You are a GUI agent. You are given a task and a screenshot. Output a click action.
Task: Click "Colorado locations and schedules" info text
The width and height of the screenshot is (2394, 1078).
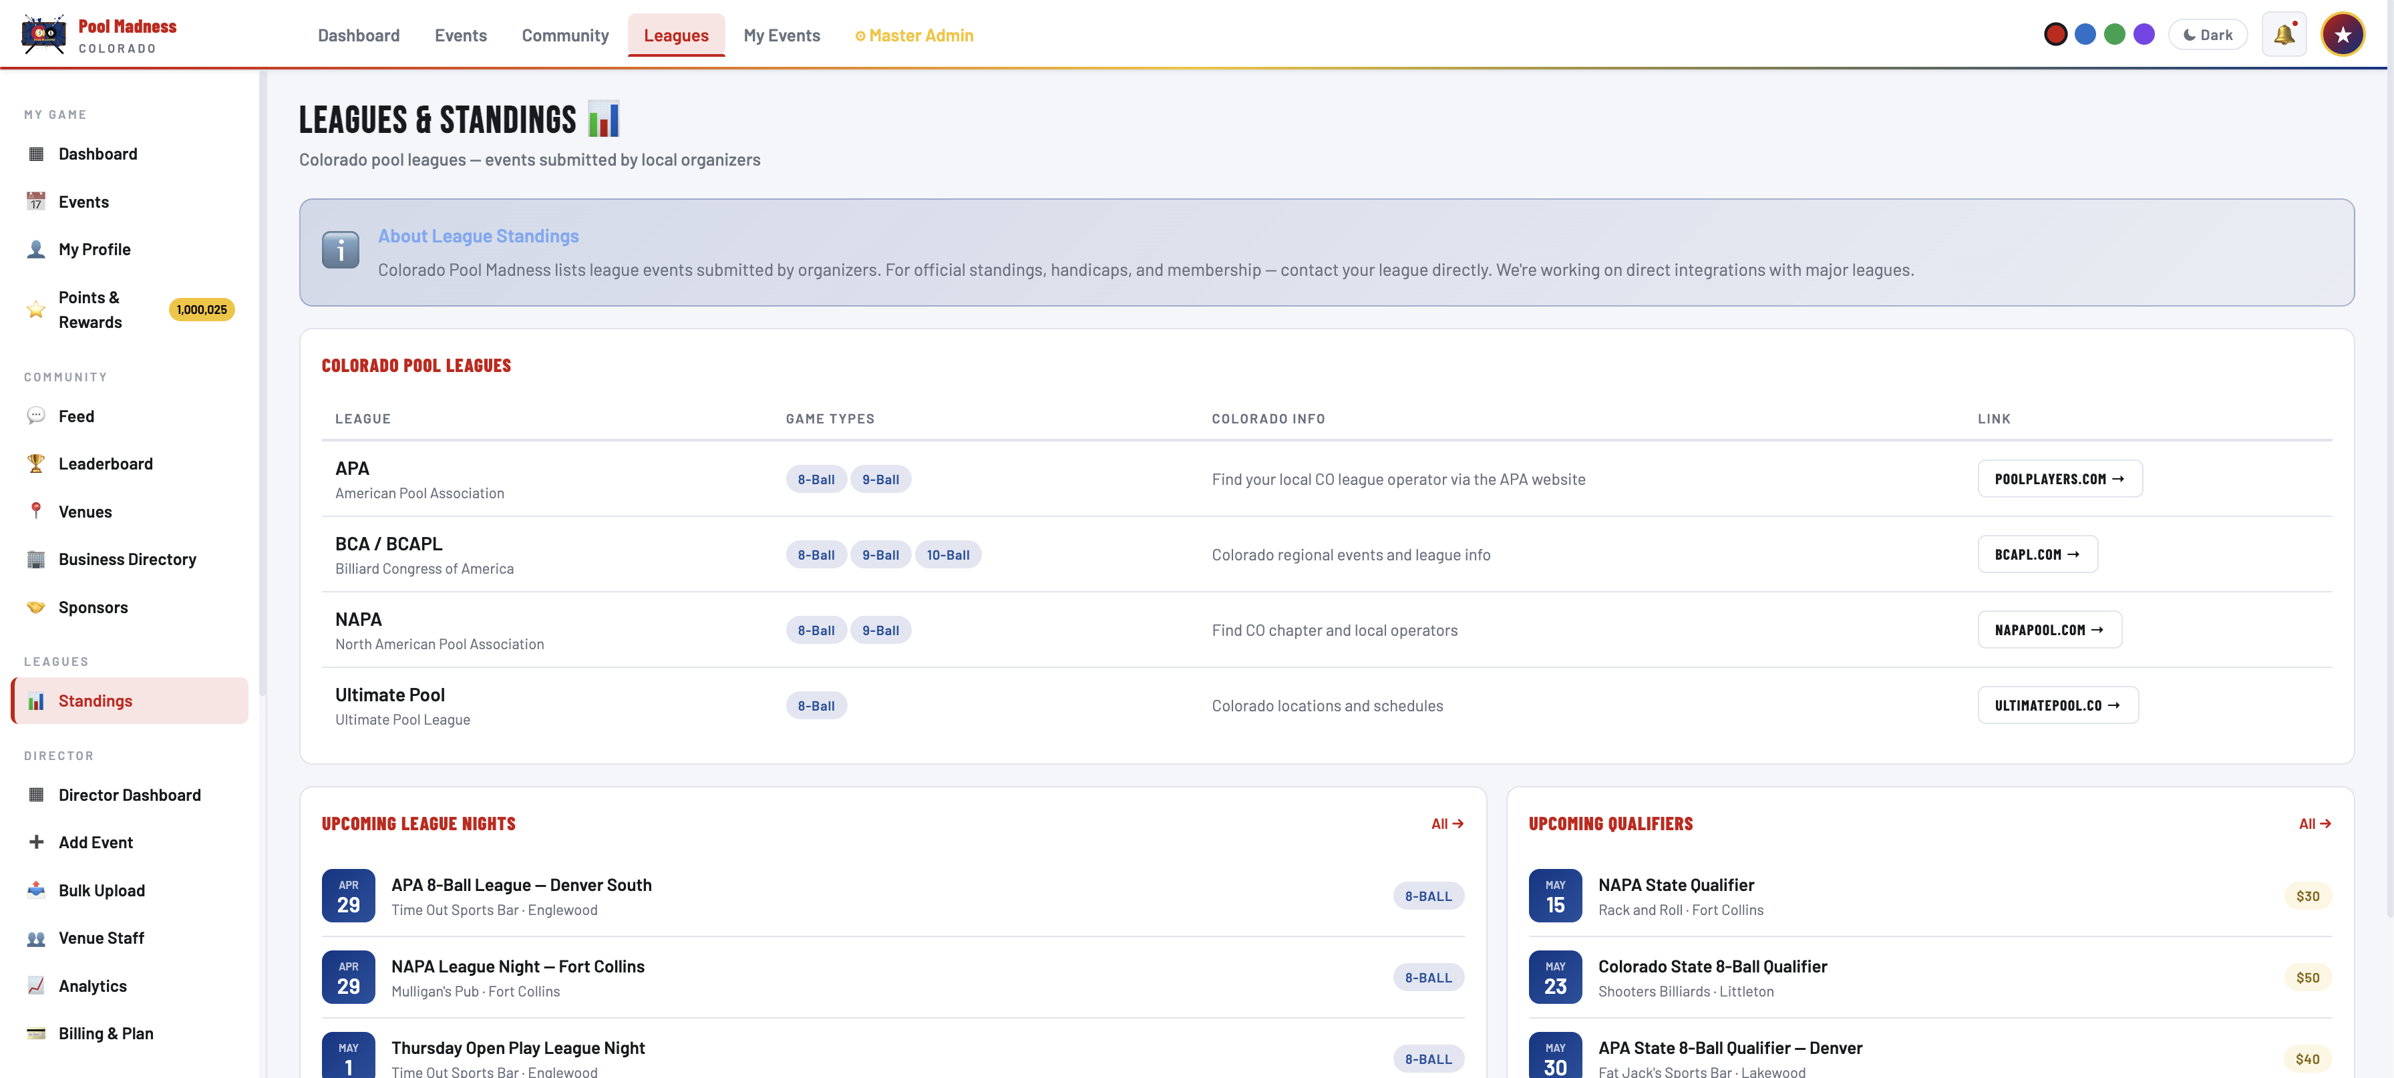(x=1327, y=705)
